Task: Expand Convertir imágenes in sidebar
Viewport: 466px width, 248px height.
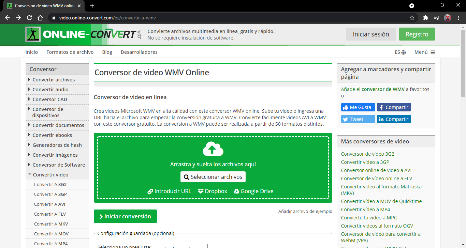Action: 57,155
